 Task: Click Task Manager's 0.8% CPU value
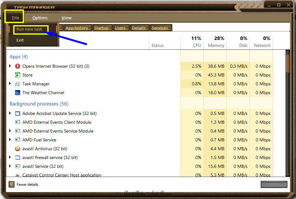197,84
